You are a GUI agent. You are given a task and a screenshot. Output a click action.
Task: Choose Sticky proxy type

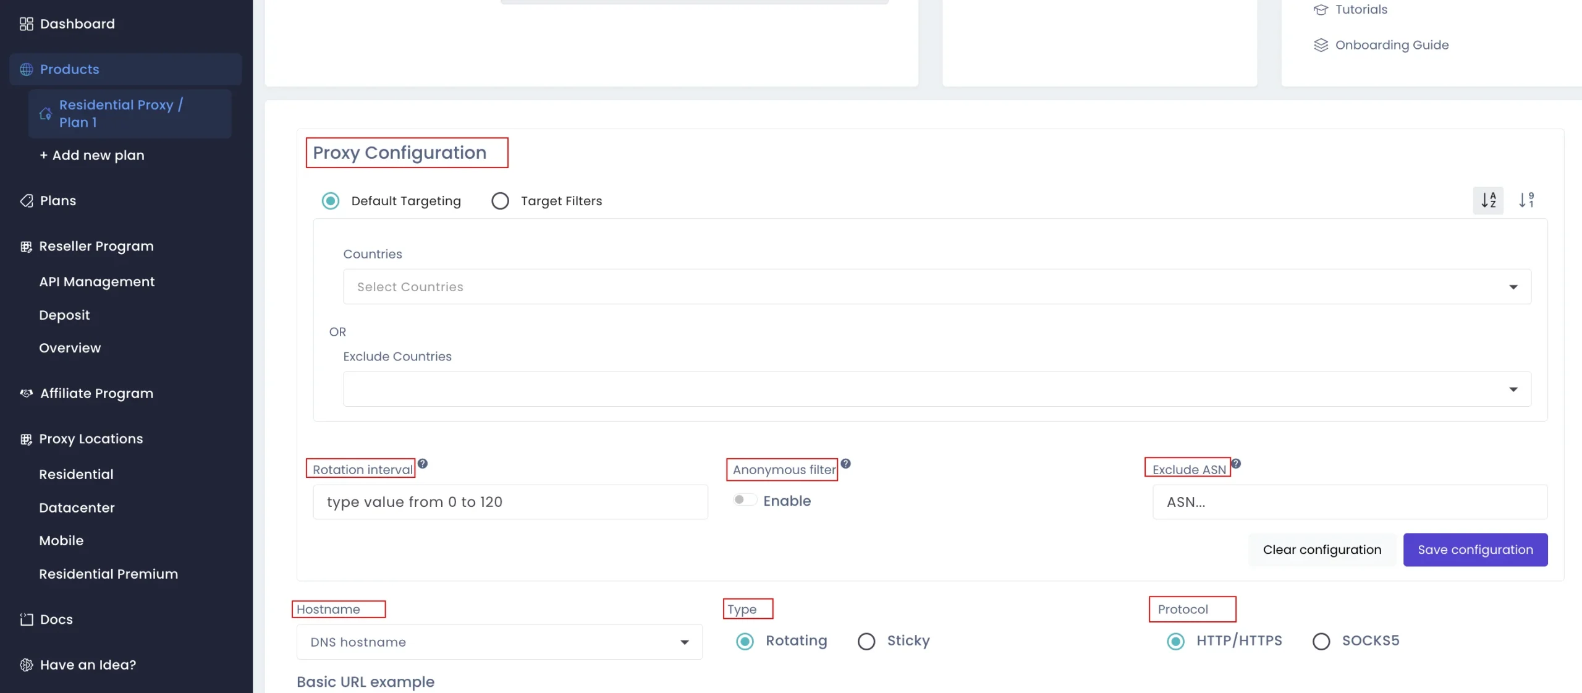click(x=866, y=642)
